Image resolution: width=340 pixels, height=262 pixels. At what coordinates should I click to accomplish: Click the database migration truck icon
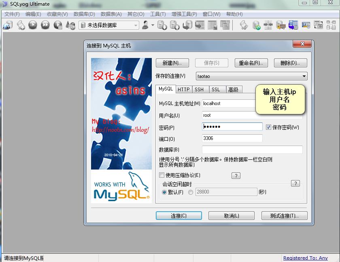click(x=281, y=25)
